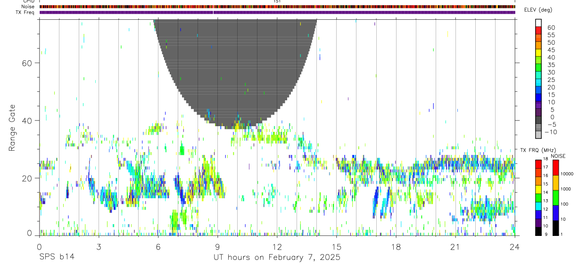Image resolution: width=579 pixels, height=267 pixels.
Task: Click x-axis tick label '6'
Action: point(158,246)
